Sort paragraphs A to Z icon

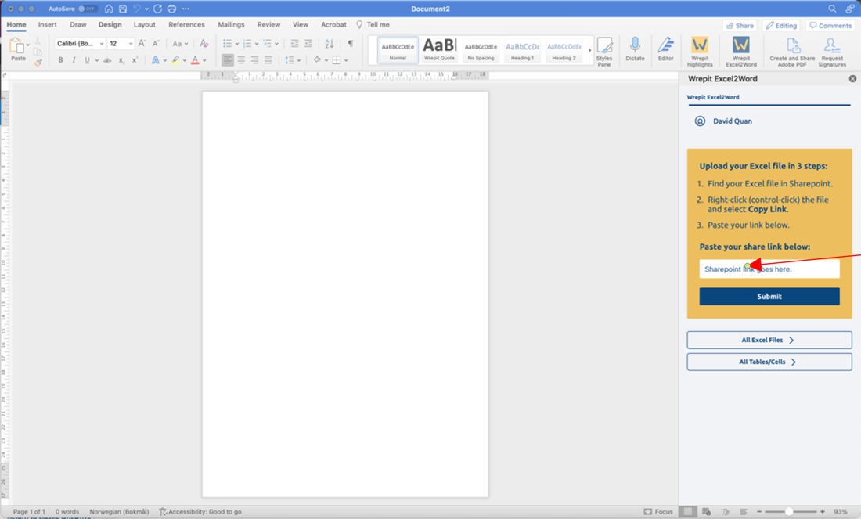(x=329, y=43)
